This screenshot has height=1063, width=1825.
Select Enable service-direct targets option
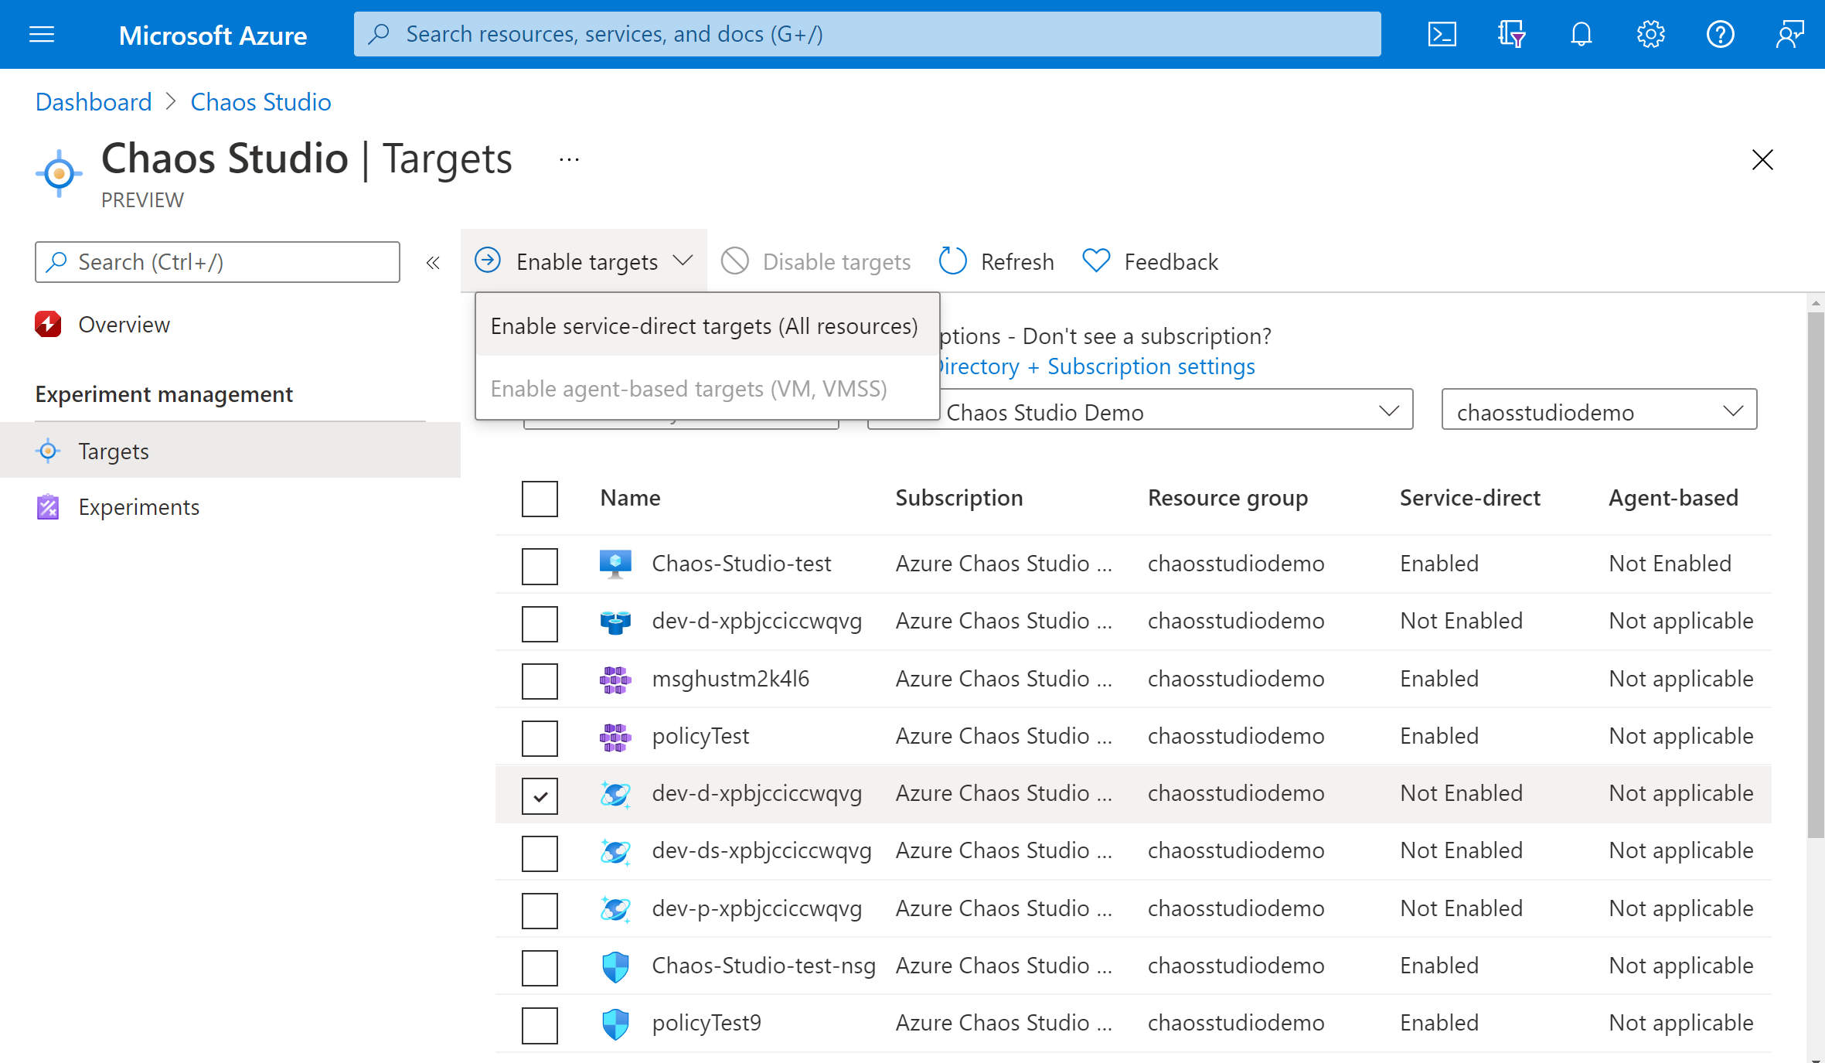[703, 325]
